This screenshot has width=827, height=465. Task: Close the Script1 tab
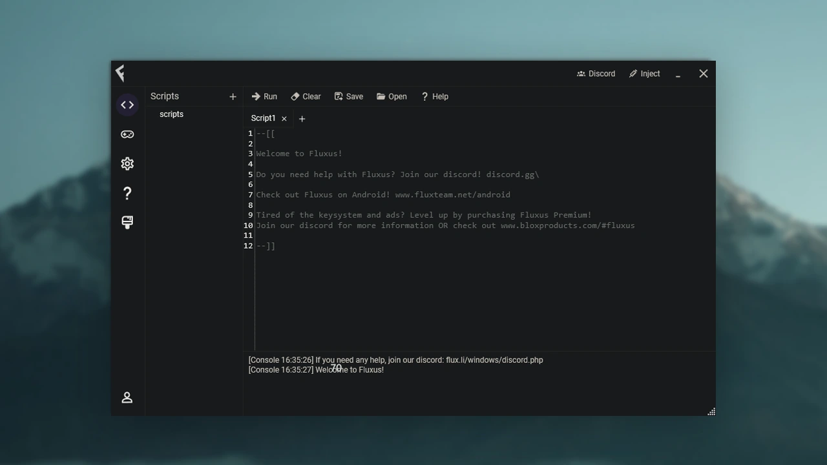pyautogui.click(x=284, y=119)
